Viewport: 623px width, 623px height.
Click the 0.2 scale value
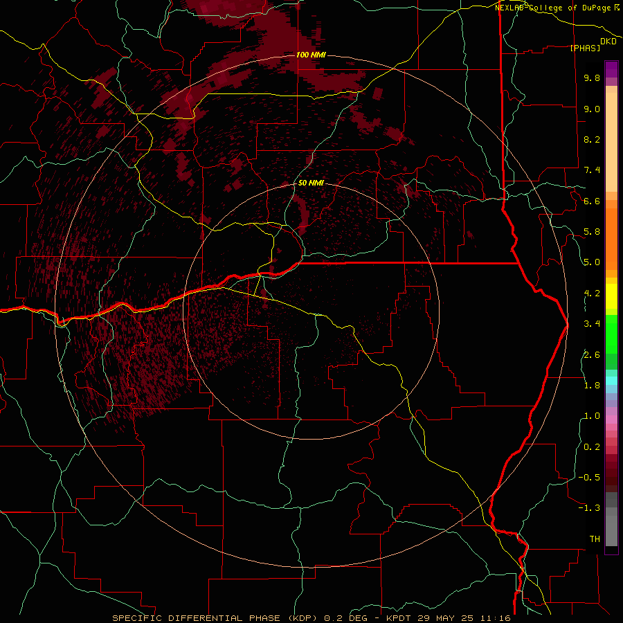592,447
